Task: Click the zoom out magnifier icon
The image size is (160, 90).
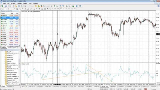Action: coord(63,6)
